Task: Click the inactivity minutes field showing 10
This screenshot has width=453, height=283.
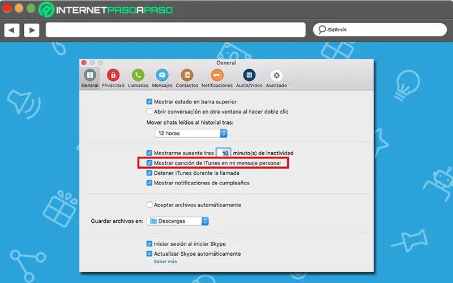Action: (224, 153)
